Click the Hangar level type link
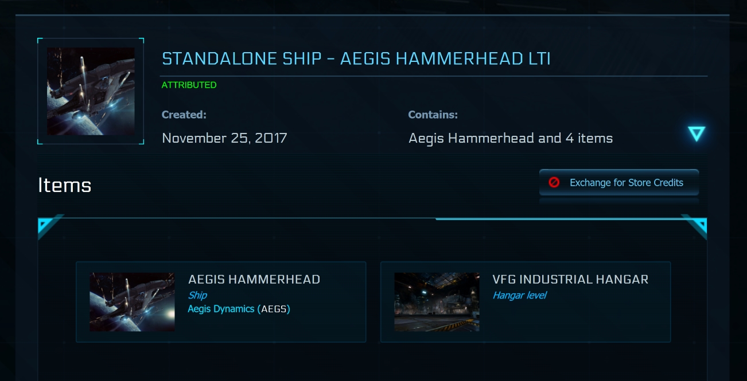 519,295
